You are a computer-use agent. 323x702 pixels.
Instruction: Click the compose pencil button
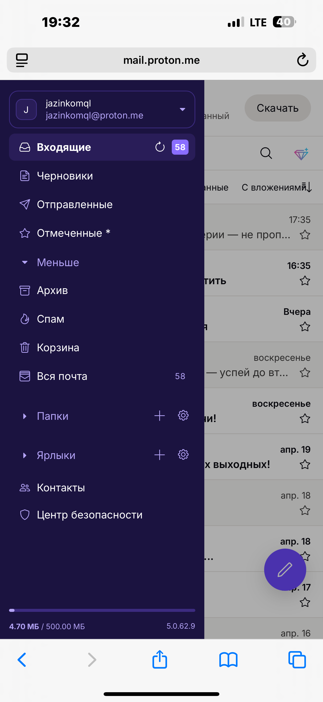(285, 569)
